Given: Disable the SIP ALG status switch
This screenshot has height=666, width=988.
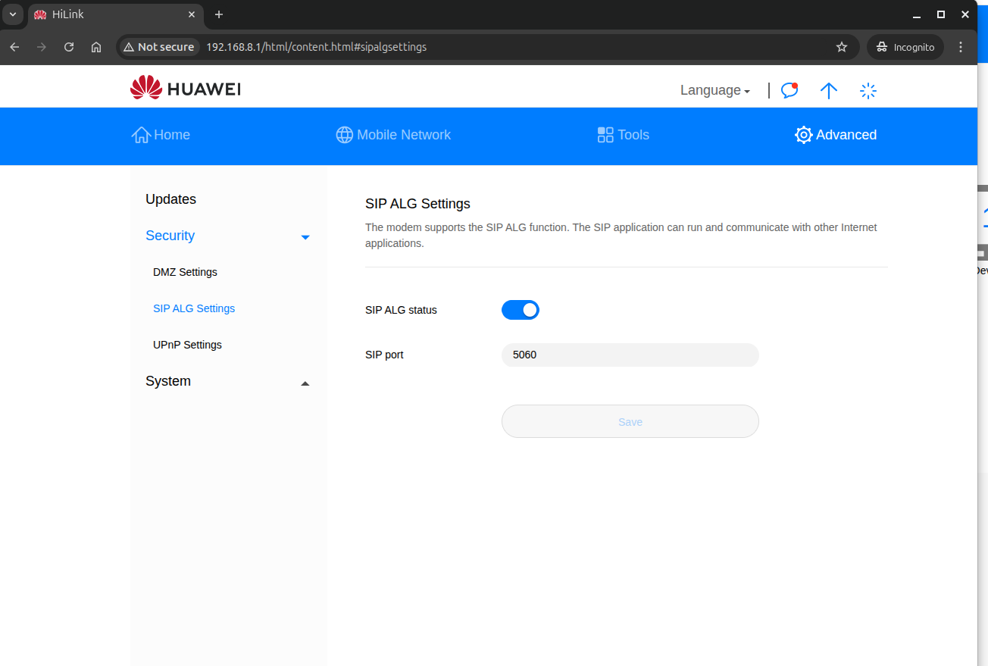Looking at the screenshot, I should click(521, 310).
